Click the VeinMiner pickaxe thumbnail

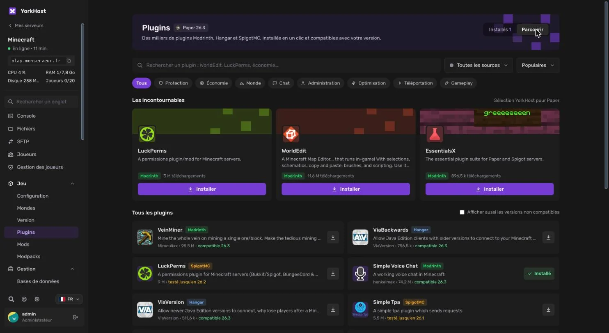point(145,237)
